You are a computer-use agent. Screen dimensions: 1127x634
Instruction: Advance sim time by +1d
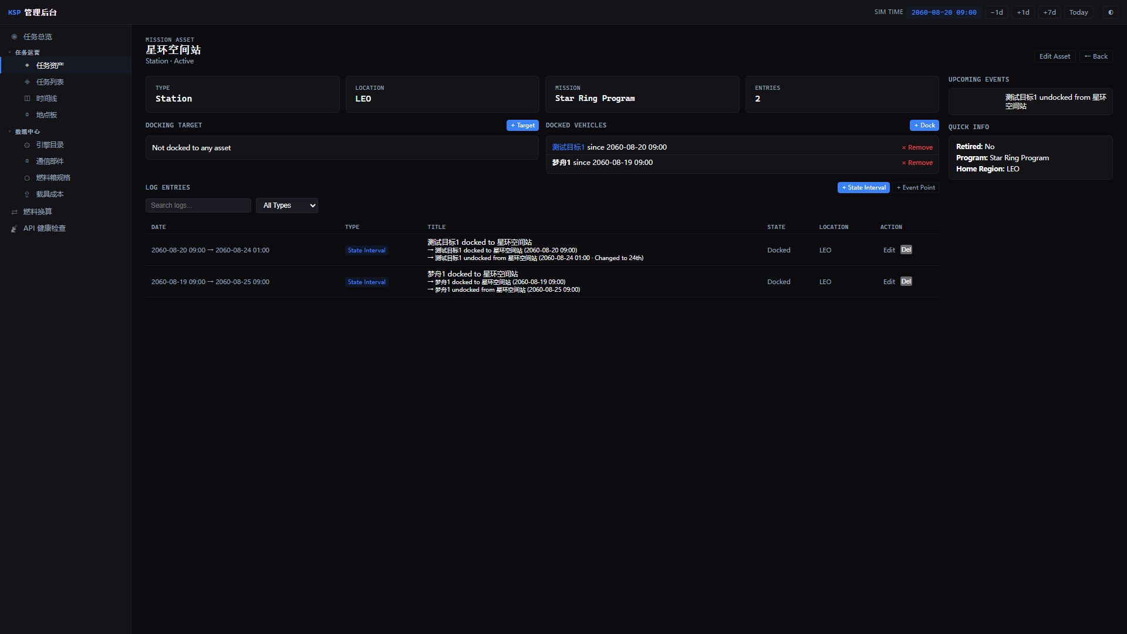click(x=1023, y=12)
